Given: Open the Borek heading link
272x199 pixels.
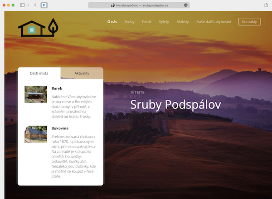Looking at the screenshot, I should coord(57,88).
